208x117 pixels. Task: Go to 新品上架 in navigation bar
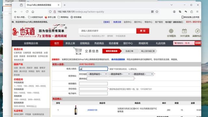[x=70, y=43]
